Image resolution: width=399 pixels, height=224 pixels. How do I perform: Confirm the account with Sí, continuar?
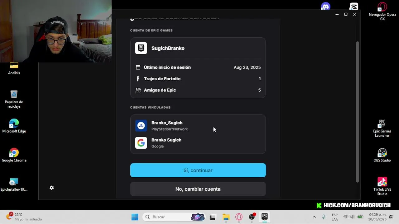(198, 170)
